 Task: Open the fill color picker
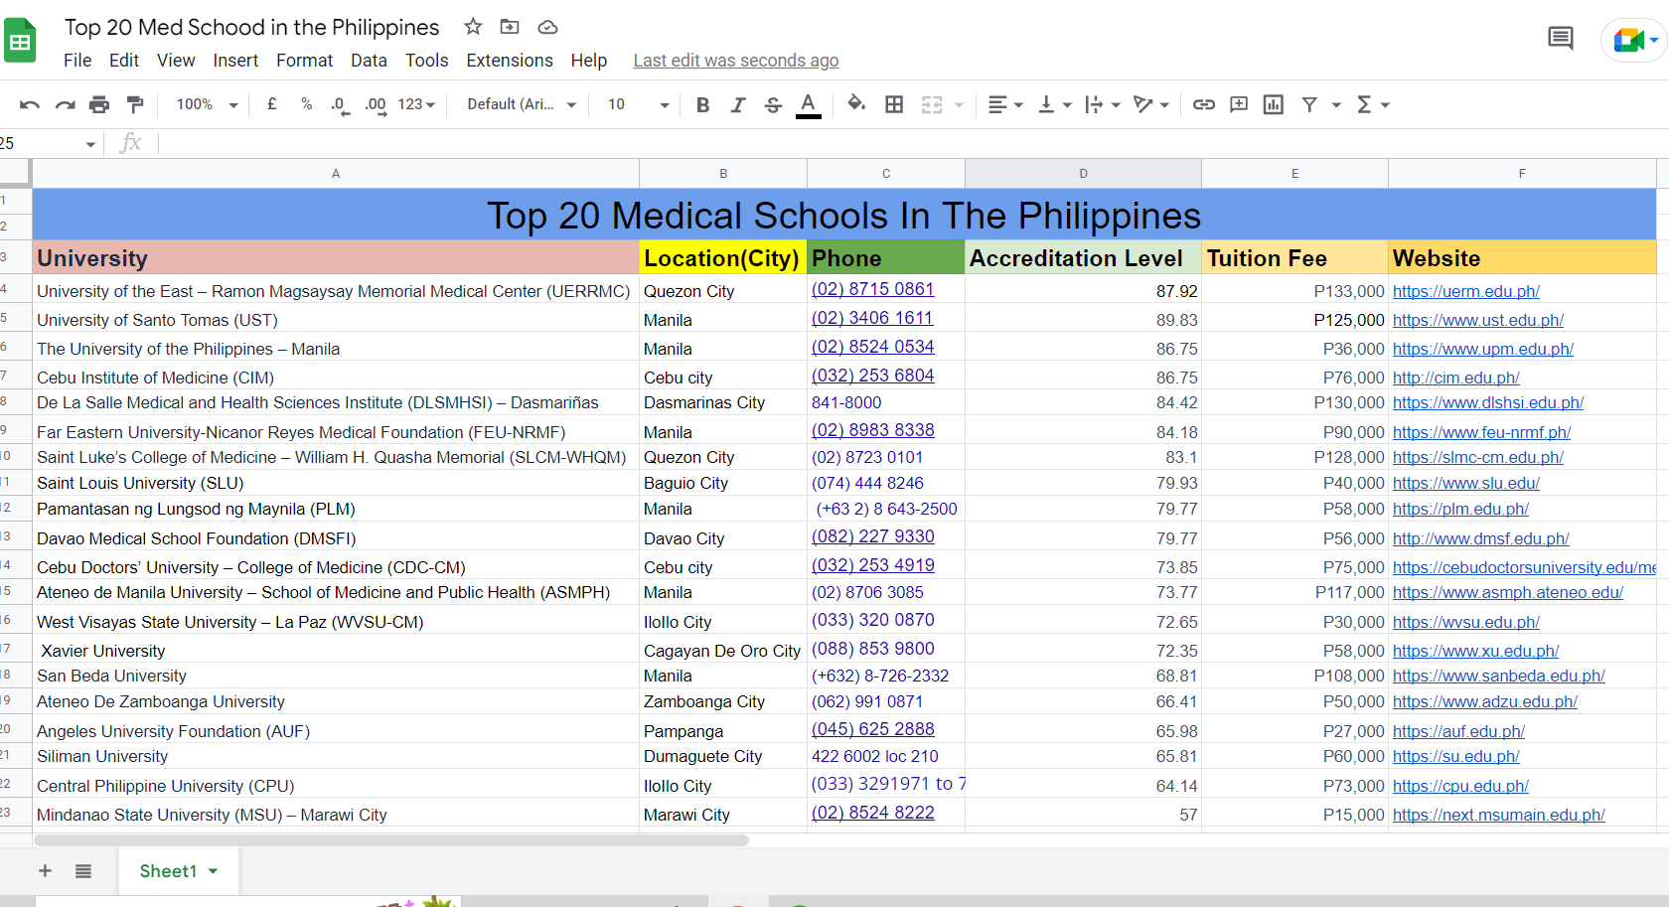click(x=856, y=104)
